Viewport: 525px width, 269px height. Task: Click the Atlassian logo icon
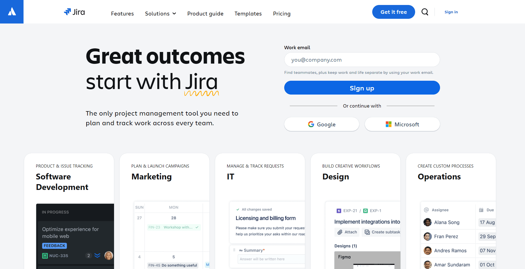[12, 12]
